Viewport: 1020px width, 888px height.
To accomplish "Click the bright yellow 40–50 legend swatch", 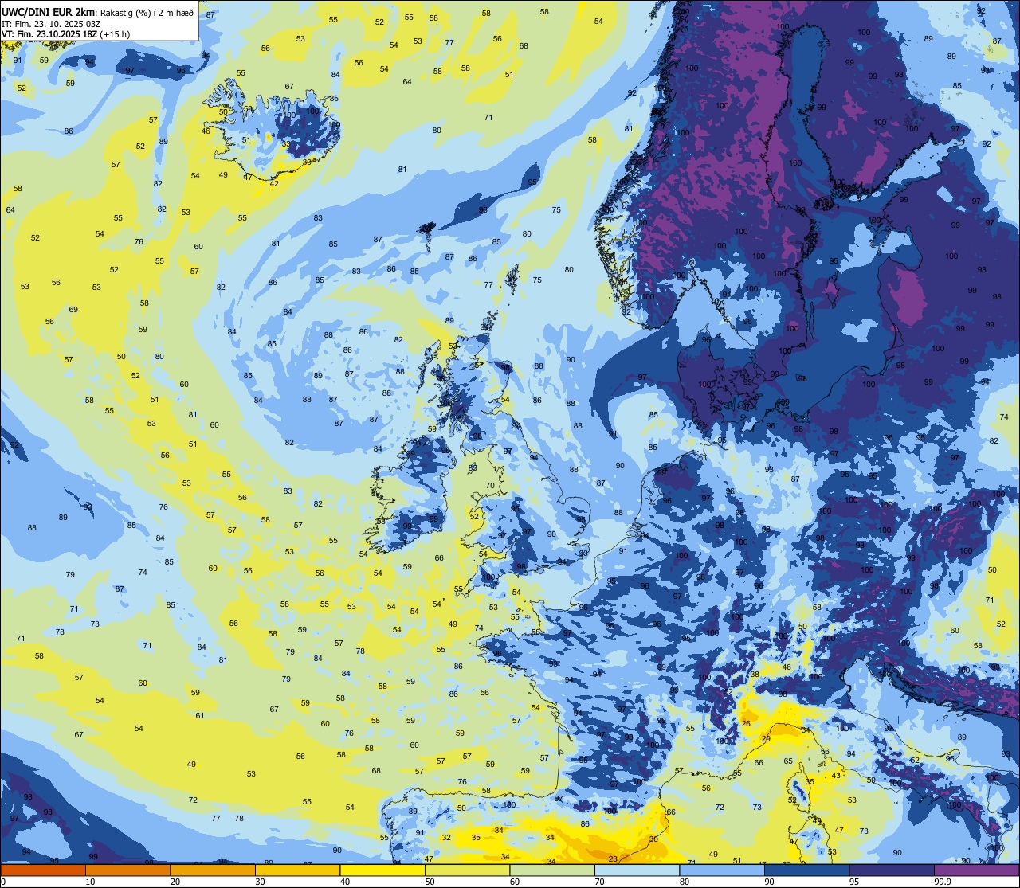I will tap(382, 870).
